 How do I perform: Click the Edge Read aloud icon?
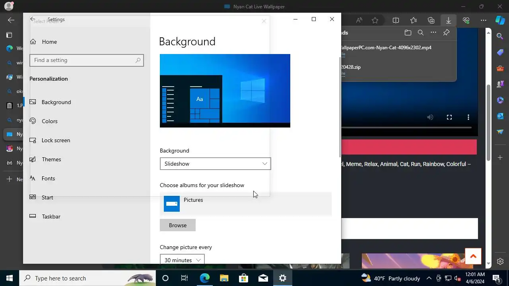[x=359, y=20]
